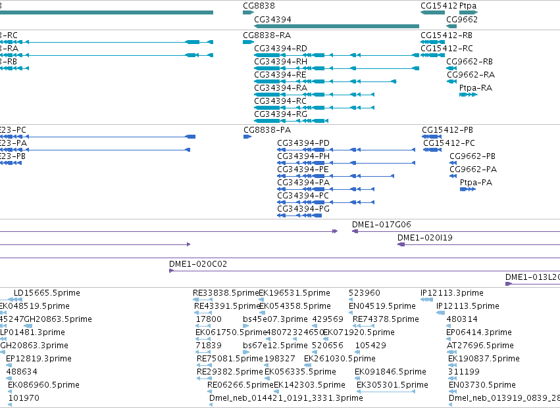Click transcript CG15412-RC
Image resolution: width=560 pixels, height=408 pixels.
(x=446, y=49)
